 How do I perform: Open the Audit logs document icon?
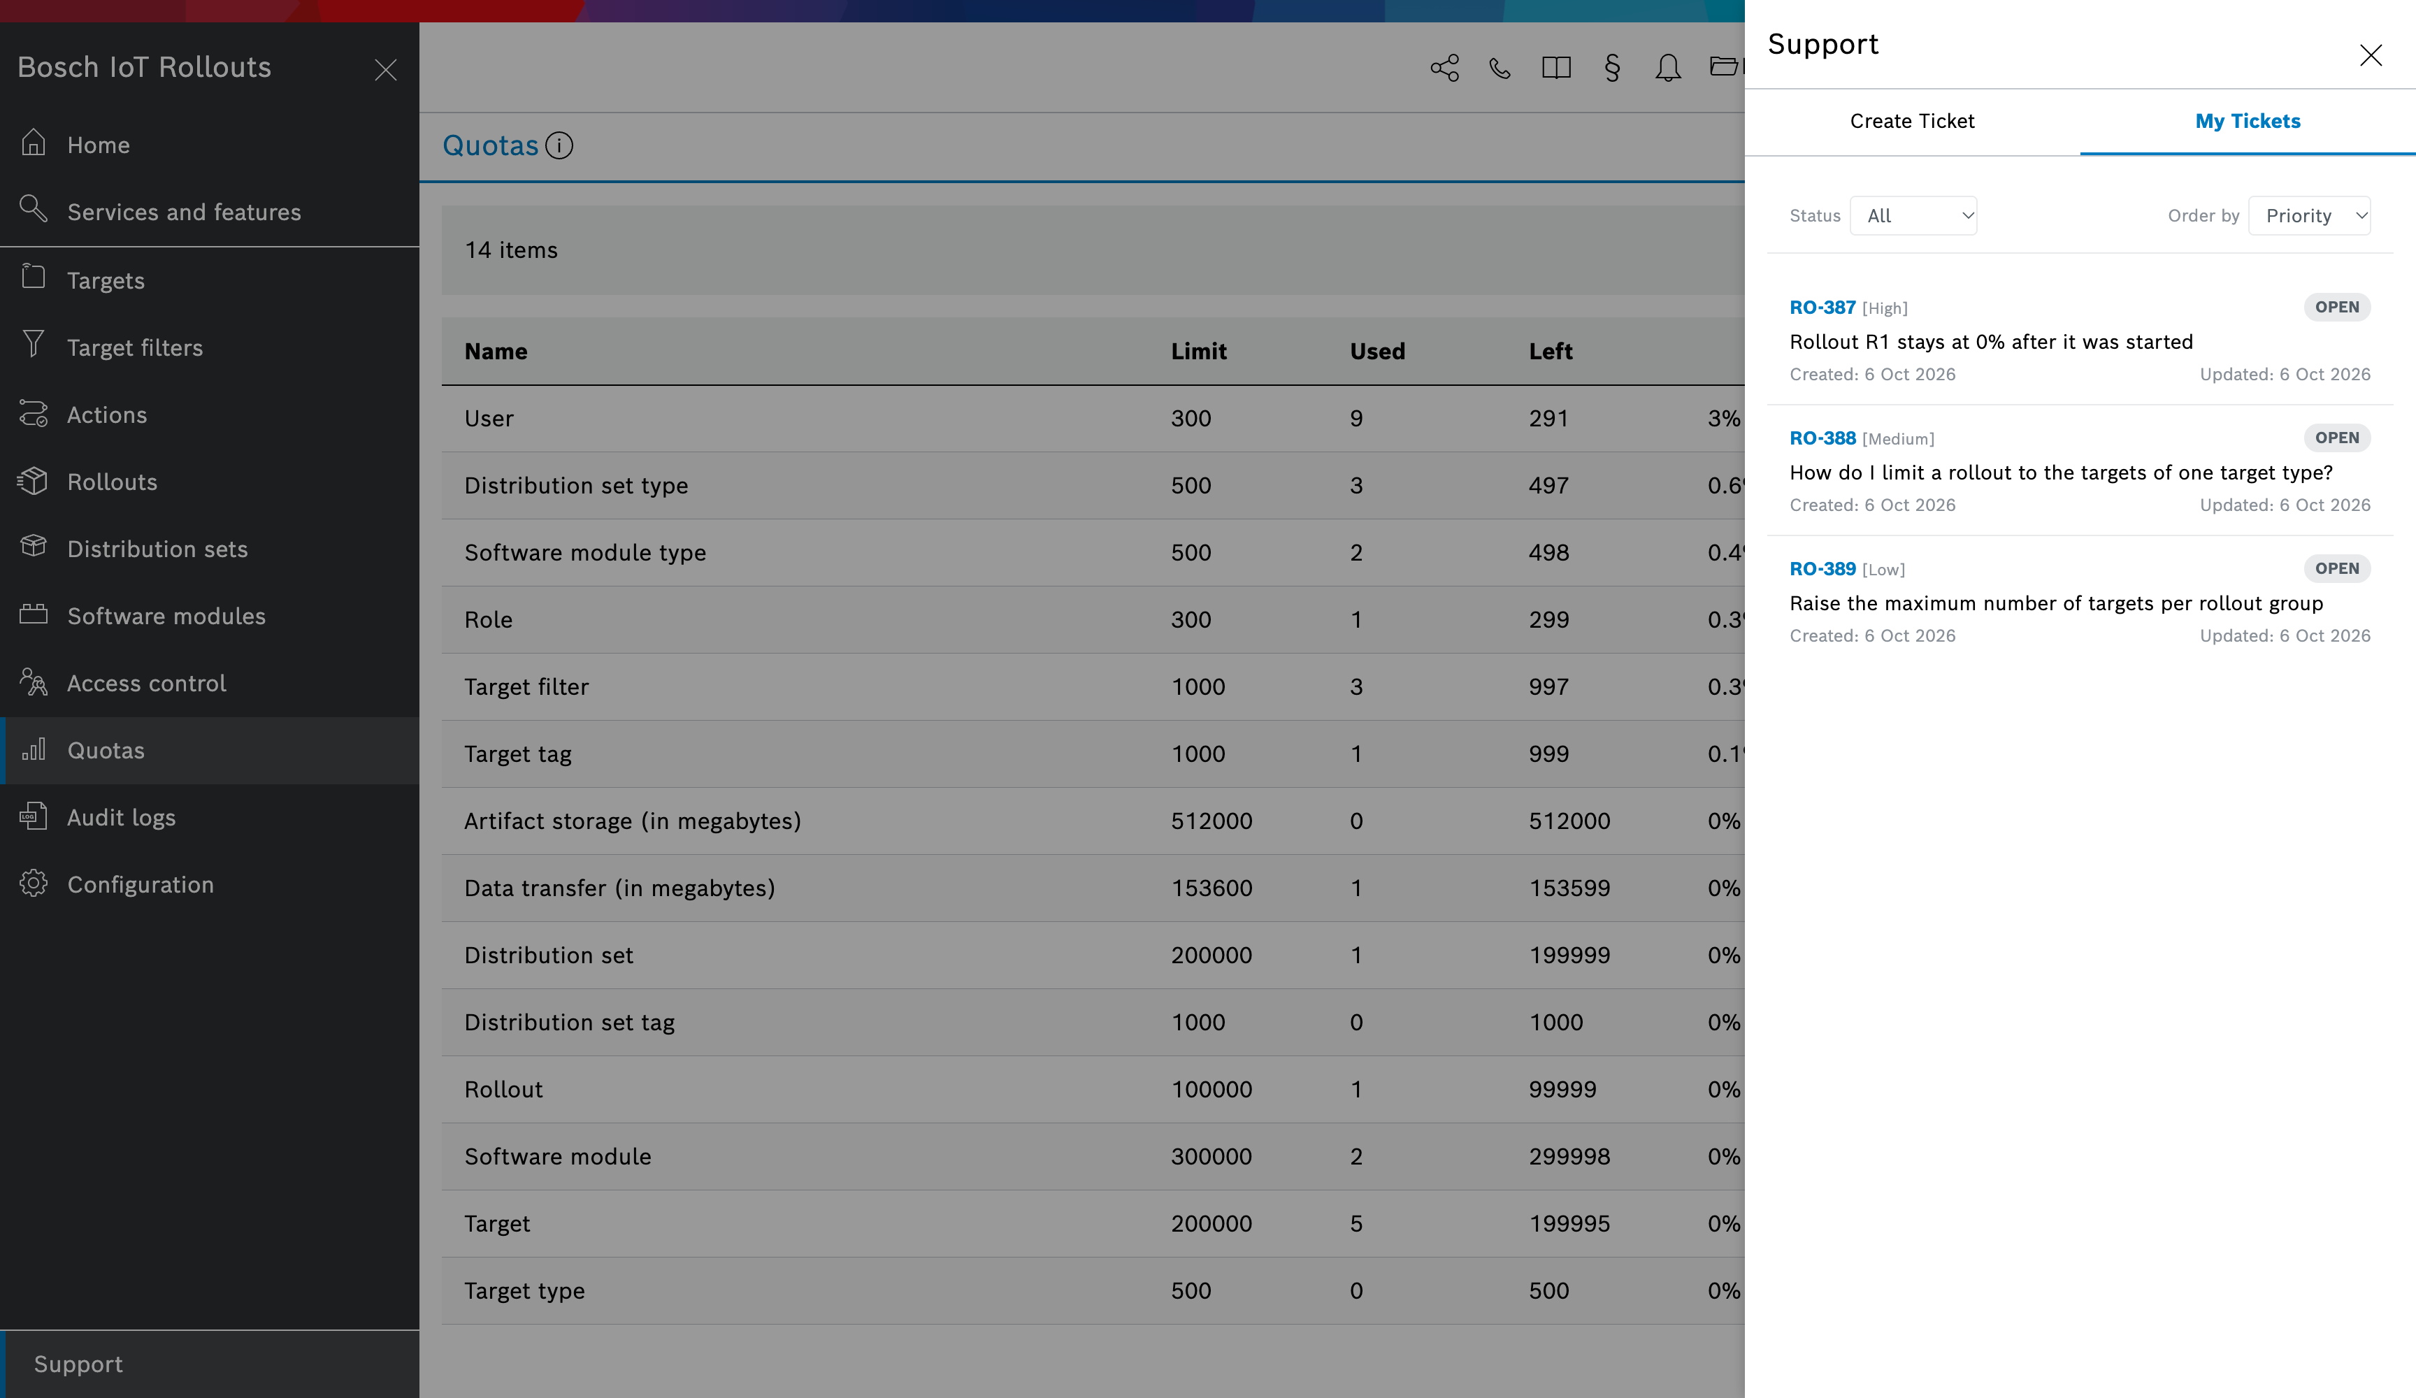point(34,816)
